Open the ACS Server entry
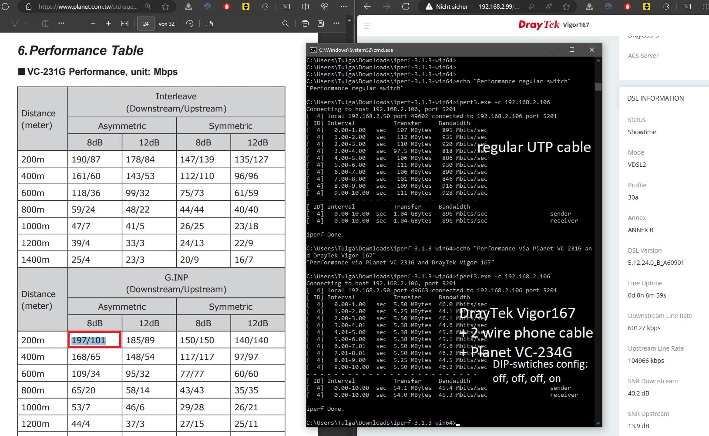The image size is (709, 436). pyautogui.click(x=643, y=56)
